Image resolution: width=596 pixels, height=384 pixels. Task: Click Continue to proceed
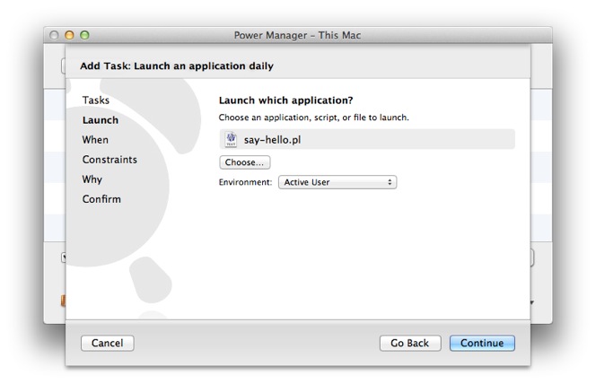(482, 343)
